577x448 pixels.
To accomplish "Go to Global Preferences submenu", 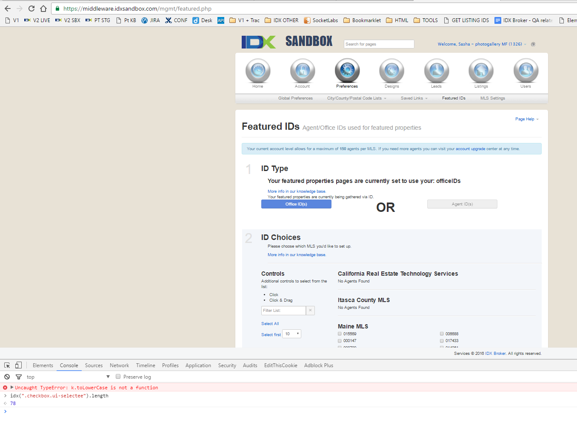I will click(295, 98).
